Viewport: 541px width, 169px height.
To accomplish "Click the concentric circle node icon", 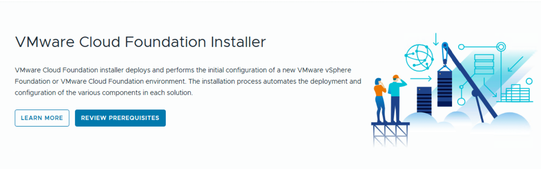I will [501, 47].
